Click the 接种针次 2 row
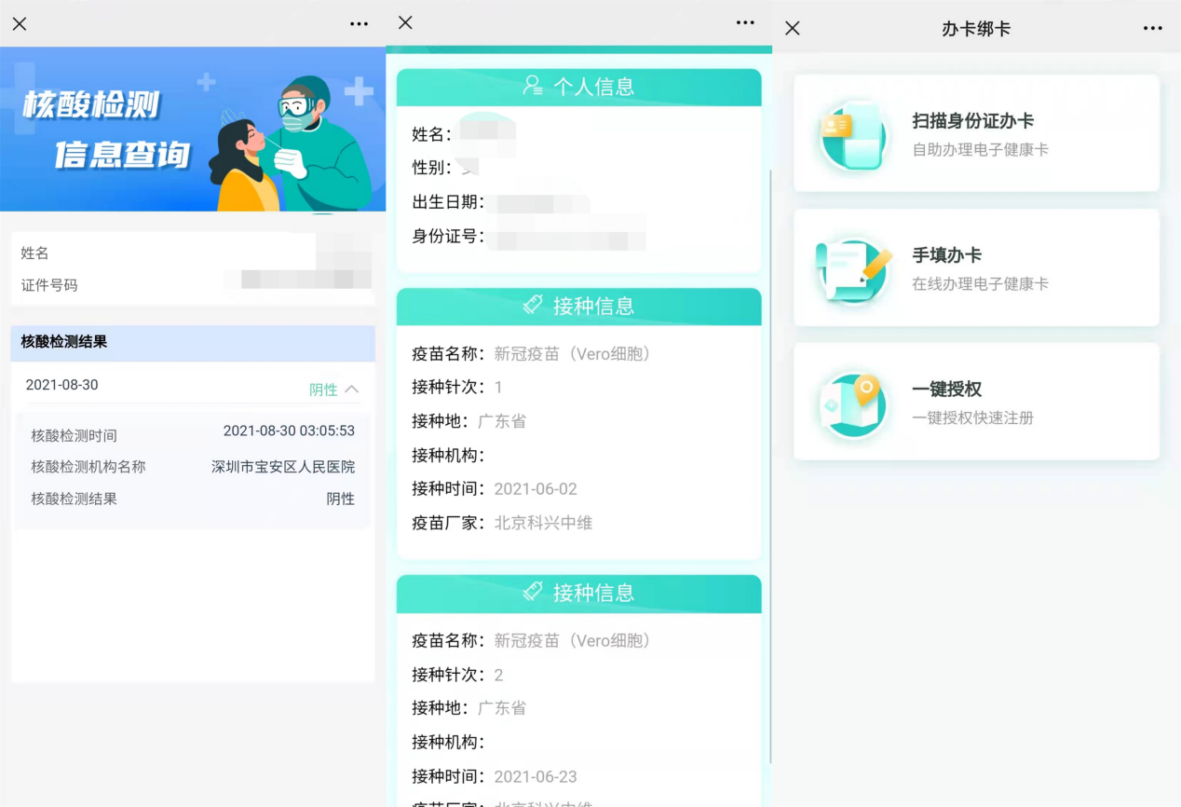This screenshot has height=807, width=1181. point(579,675)
